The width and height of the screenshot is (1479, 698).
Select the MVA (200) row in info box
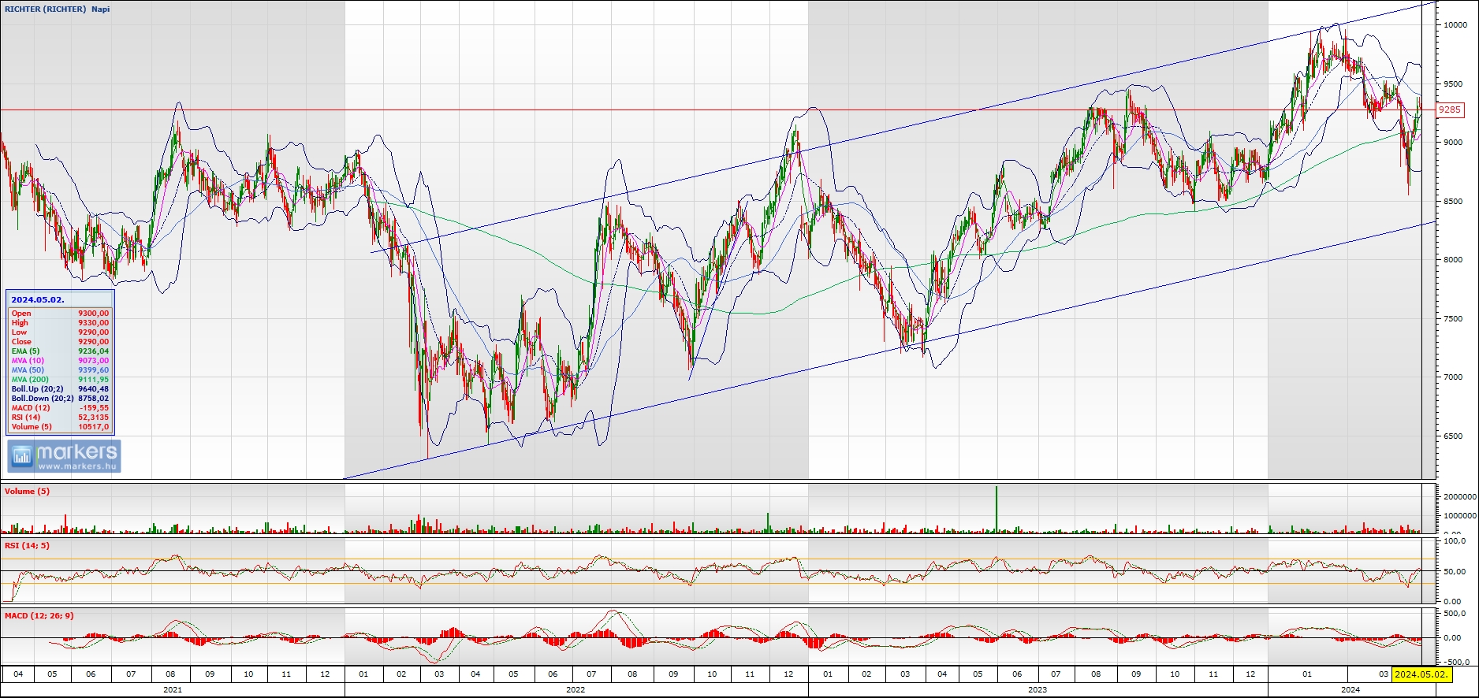click(x=60, y=380)
